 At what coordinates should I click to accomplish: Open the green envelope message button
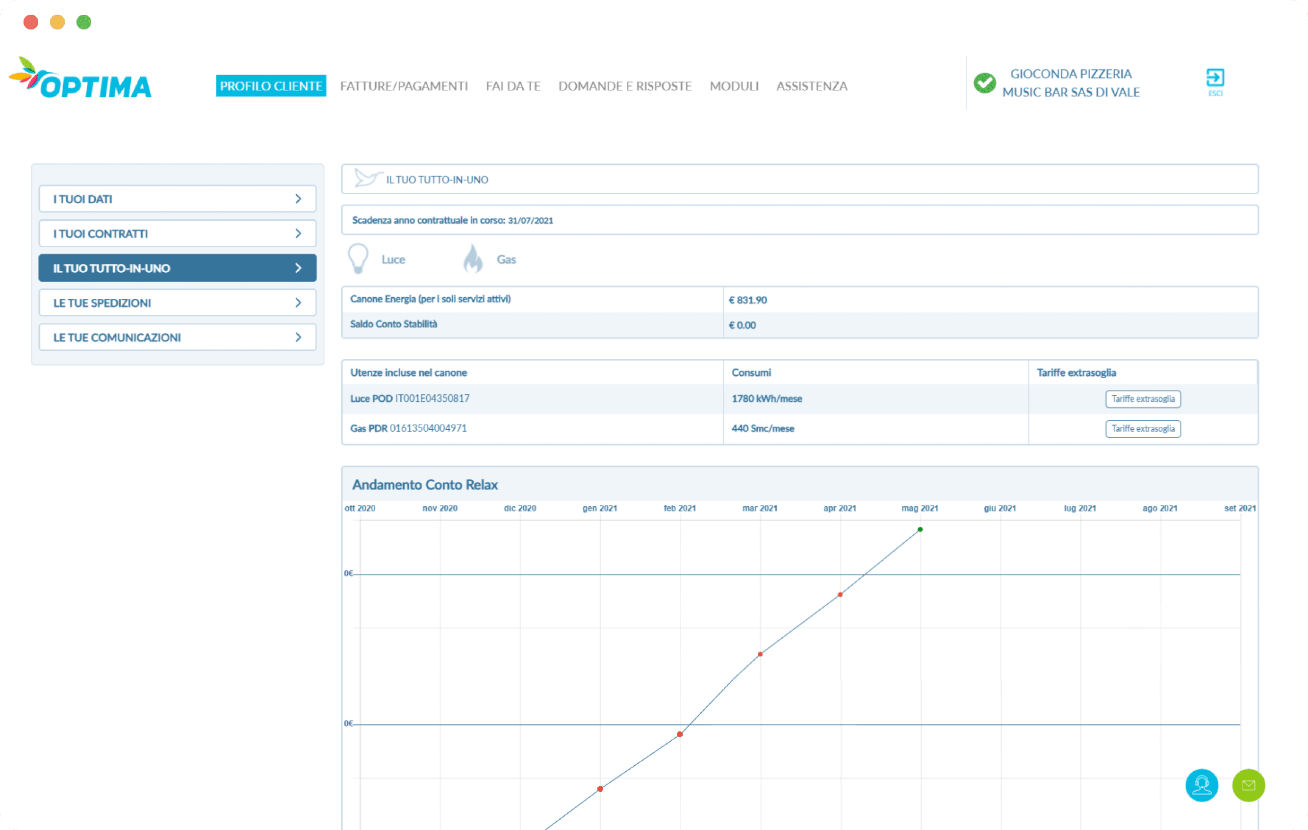tap(1248, 785)
